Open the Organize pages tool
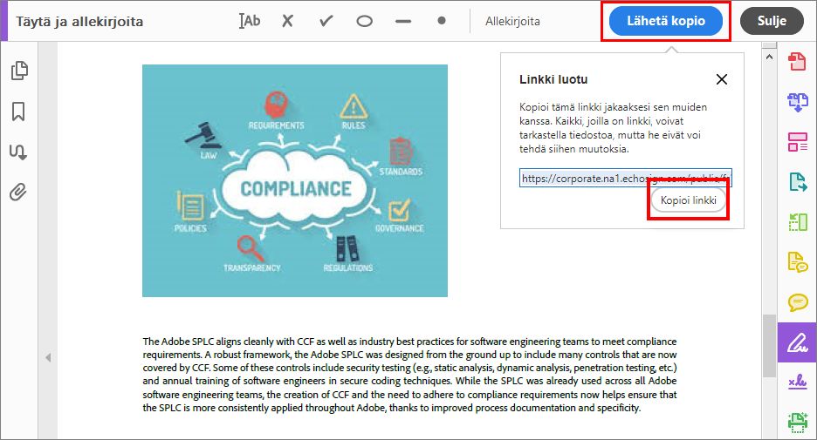This screenshot has width=817, height=440. click(x=797, y=141)
